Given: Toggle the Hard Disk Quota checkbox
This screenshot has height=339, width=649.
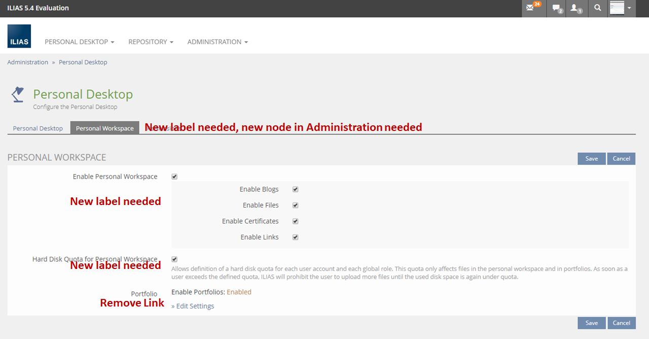Looking at the screenshot, I should point(174,259).
